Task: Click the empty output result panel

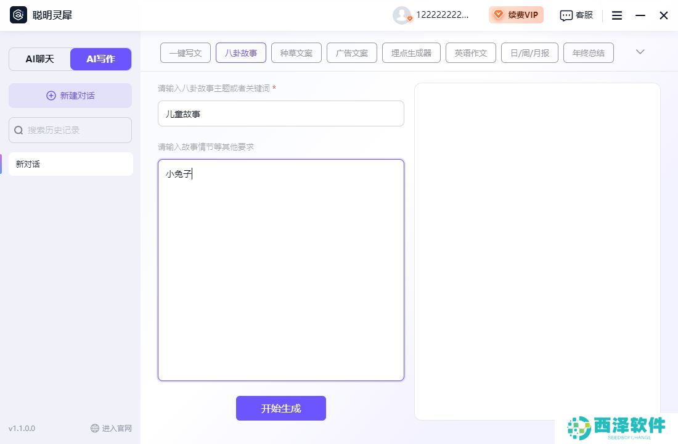Action: click(537, 251)
